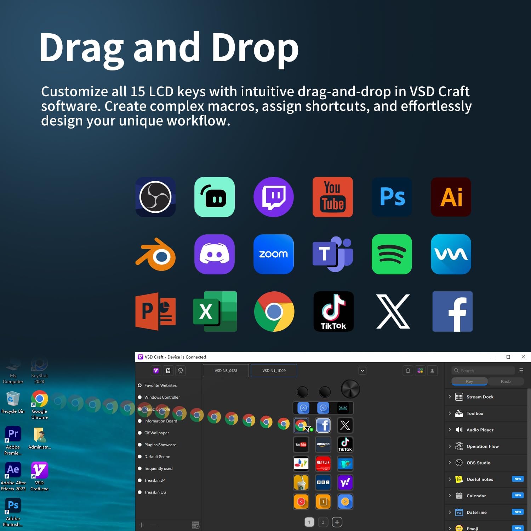Screen dimensions: 531x531
Task: Expand the DateTime category
Action: coord(450,512)
